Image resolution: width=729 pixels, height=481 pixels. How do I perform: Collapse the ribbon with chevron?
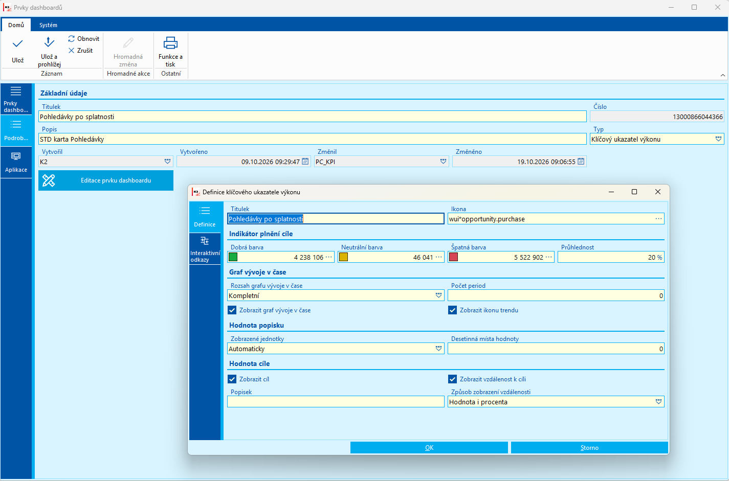[x=723, y=75]
